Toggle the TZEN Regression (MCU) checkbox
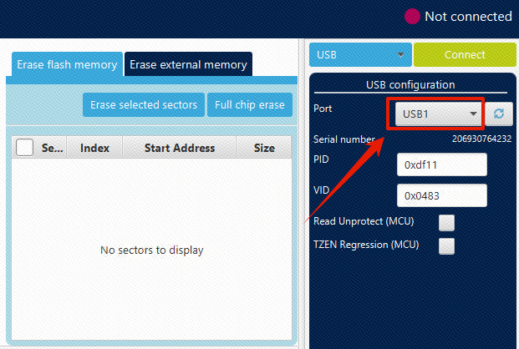This screenshot has height=349, width=519. (x=447, y=245)
